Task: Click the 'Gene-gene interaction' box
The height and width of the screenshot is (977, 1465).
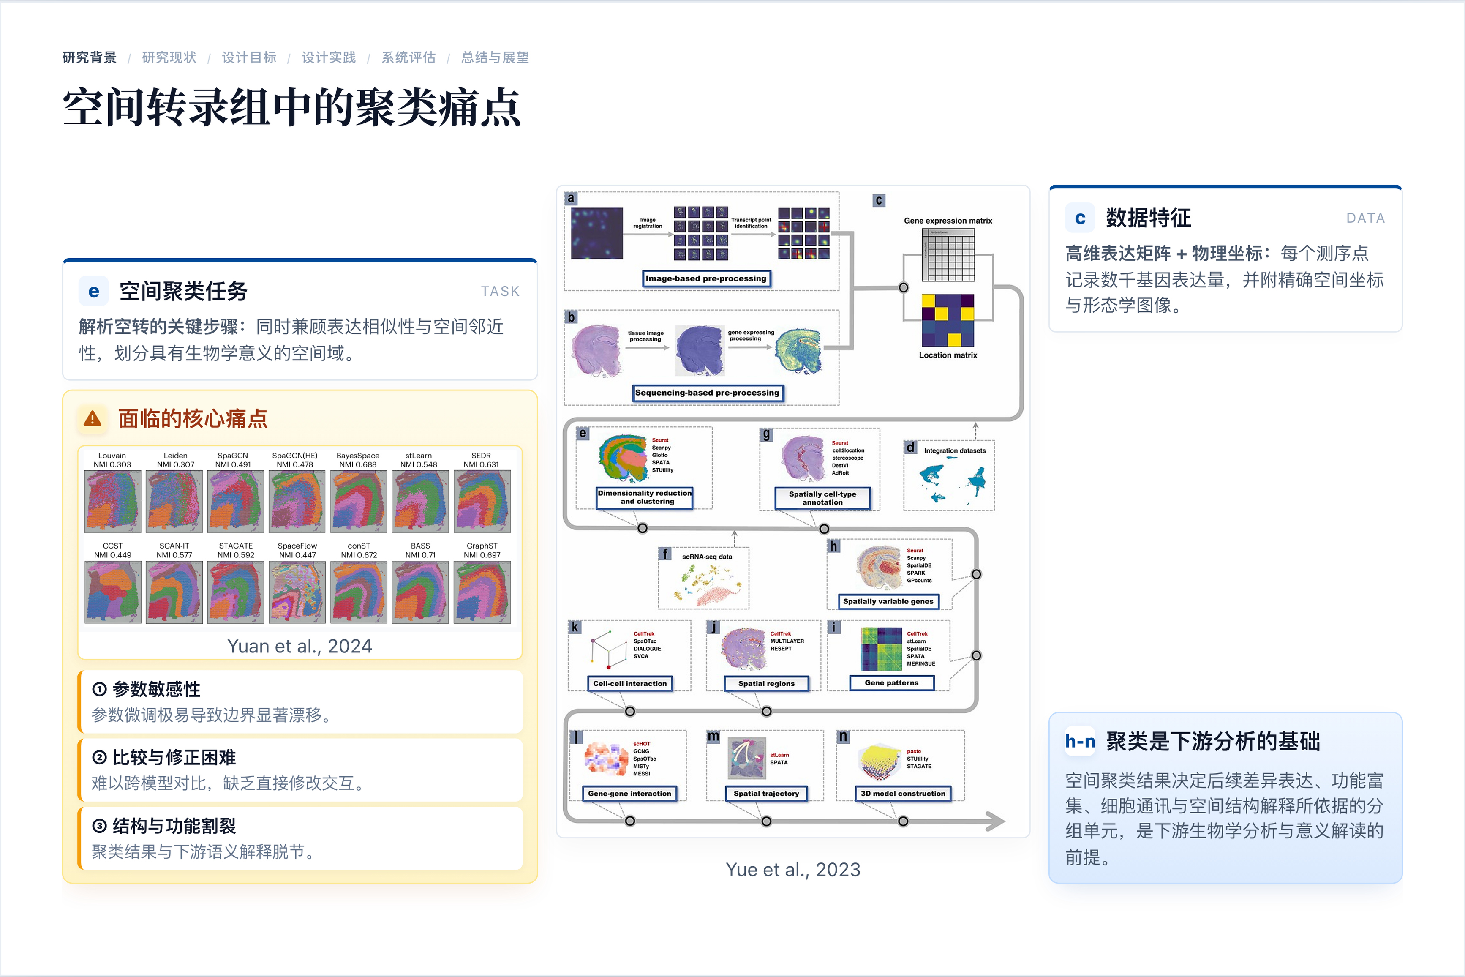Action: click(x=630, y=793)
